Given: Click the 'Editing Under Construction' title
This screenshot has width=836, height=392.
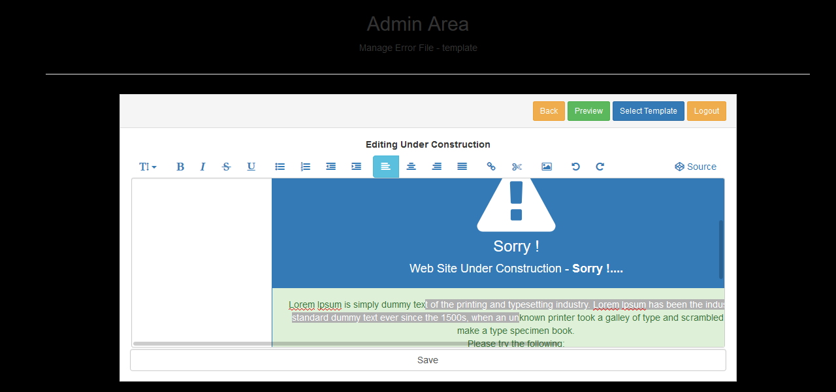Looking at the screenshot, I should (428, 144).
